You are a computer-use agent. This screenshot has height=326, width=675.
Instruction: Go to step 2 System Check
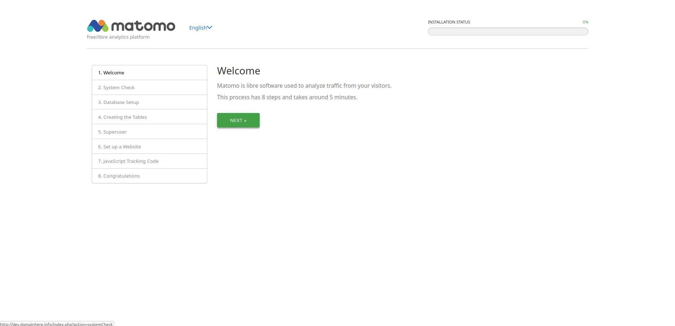click(x=116, y=87)
